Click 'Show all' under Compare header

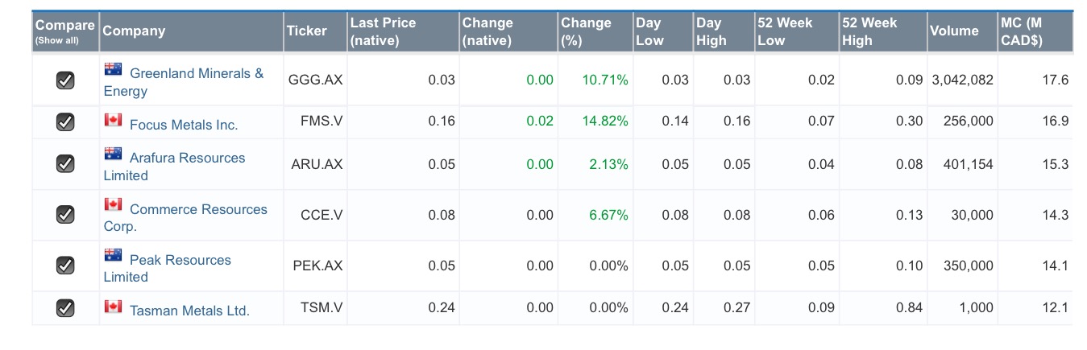(56, 41)
